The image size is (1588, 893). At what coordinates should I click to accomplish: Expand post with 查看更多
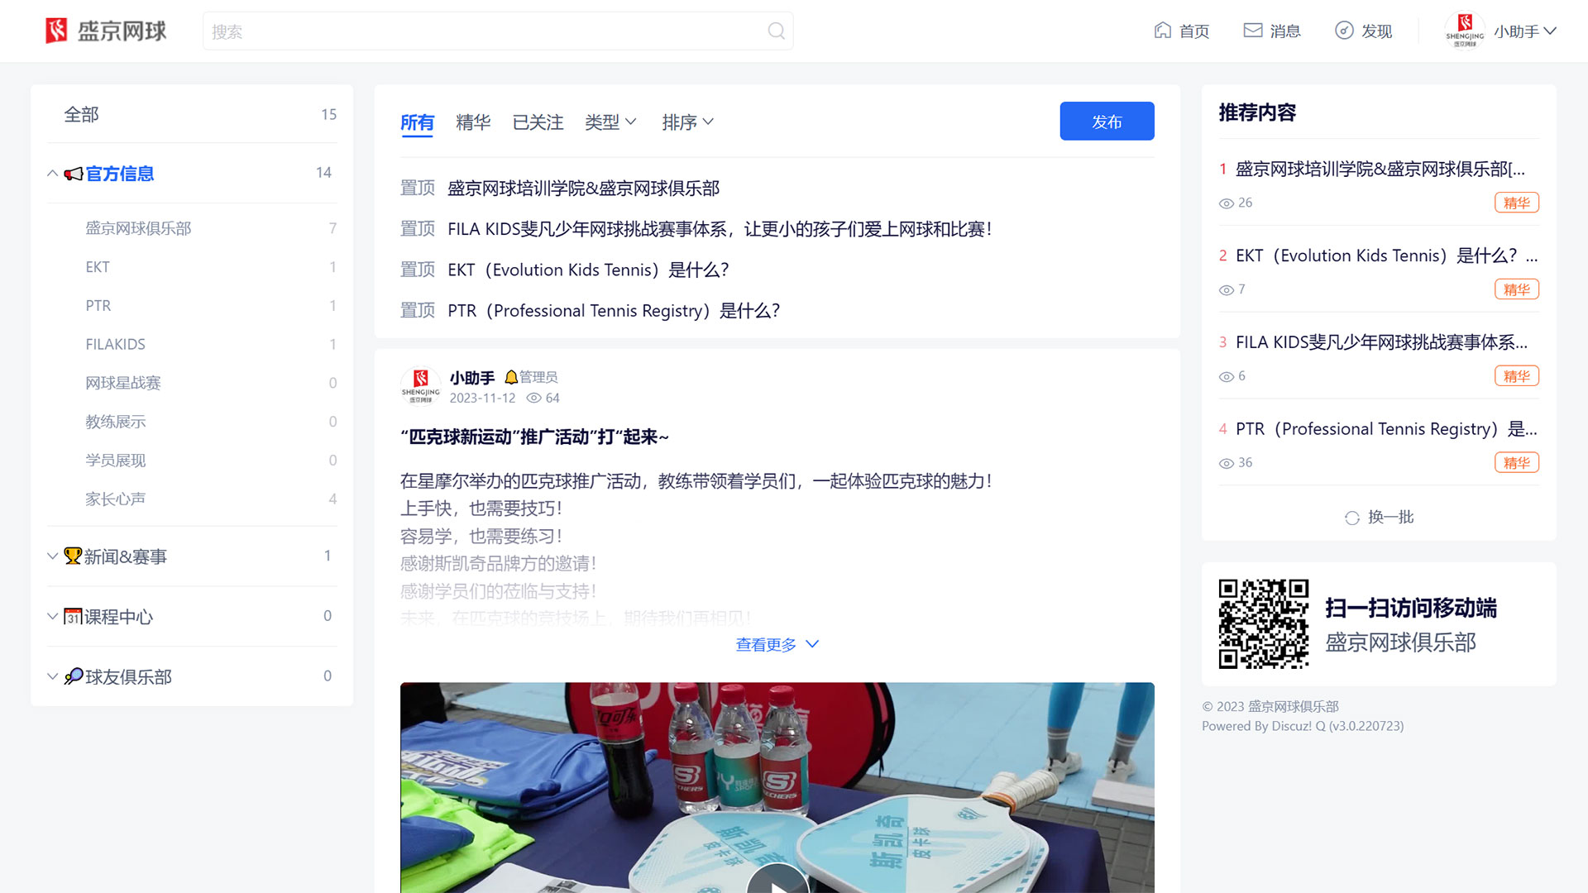point(777,644)
